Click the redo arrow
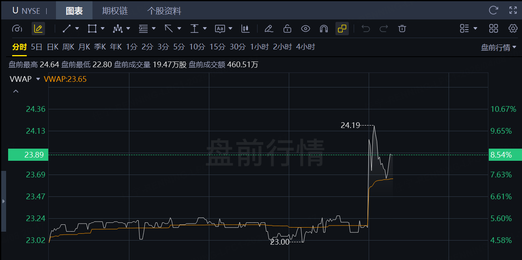Viewport: 522px width, 260px height. [384, 29]
